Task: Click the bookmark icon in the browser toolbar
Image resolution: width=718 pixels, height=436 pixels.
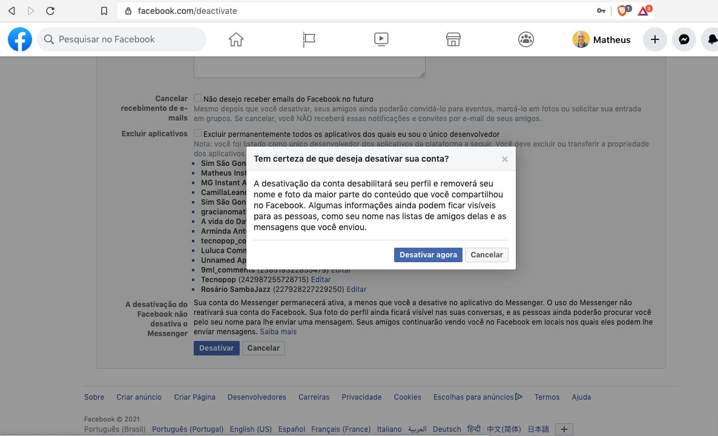Action: pos(104,10)
